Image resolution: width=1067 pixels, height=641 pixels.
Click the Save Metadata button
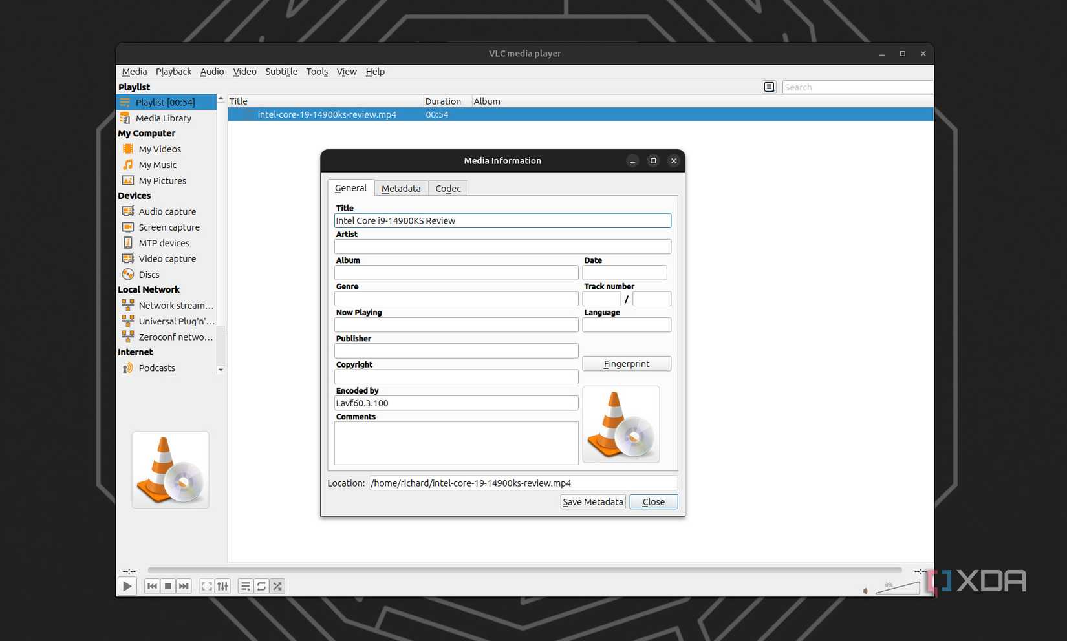[x=592, y=501]
